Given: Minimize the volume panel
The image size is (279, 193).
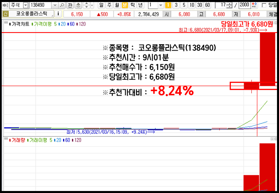Looking at the screenshot, I should [x=272, y=139].
